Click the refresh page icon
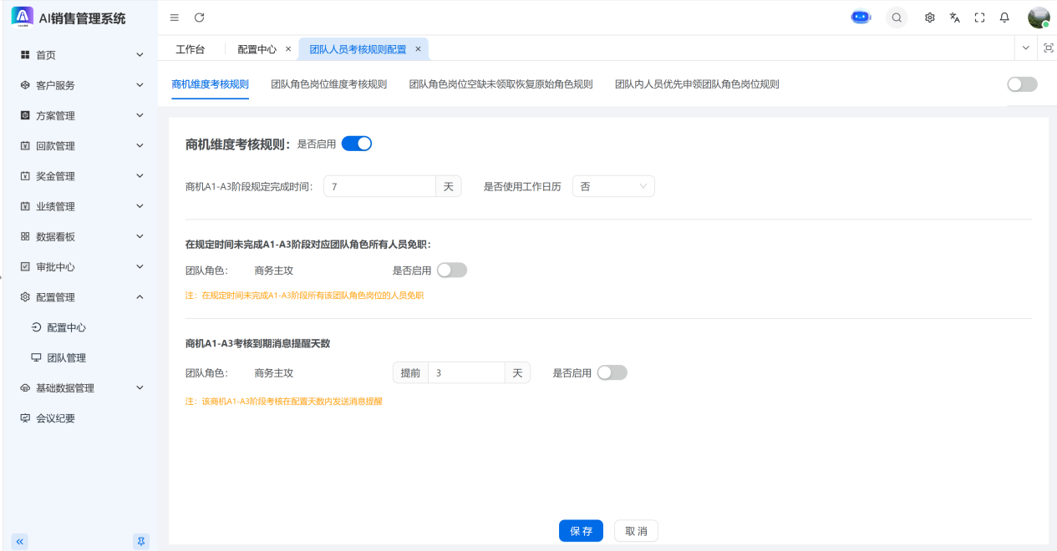The height and width of the screenshot is (551, 1057). pyautogui.click(x=199, y=18)
